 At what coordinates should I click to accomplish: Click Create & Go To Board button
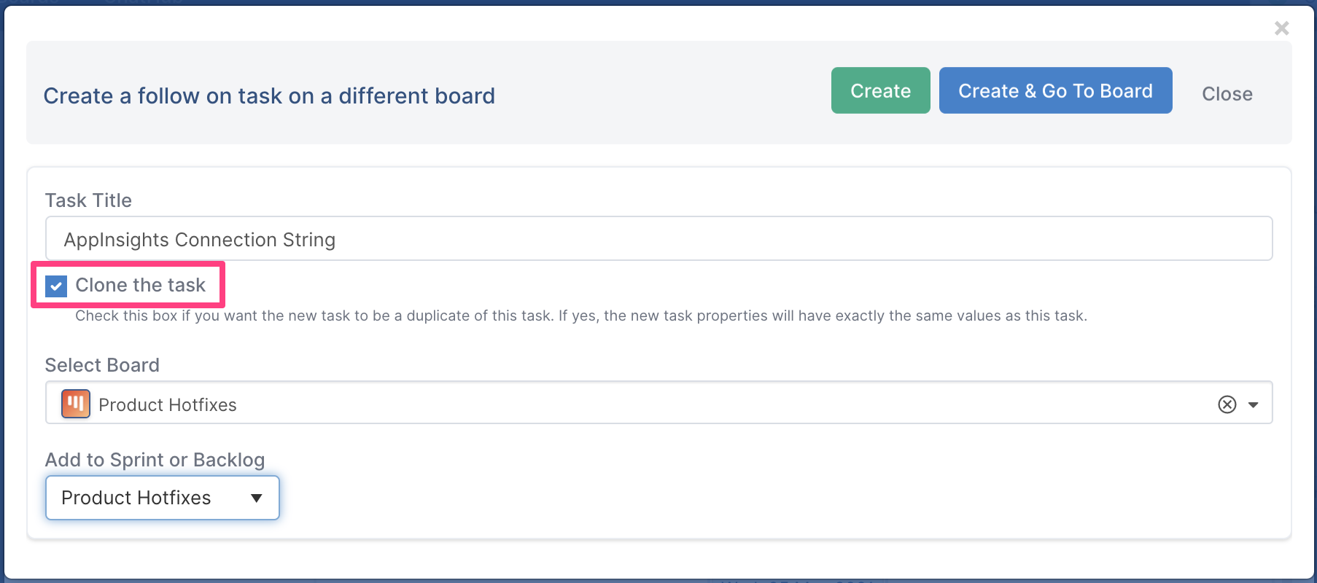click(x=1055, y=90)
